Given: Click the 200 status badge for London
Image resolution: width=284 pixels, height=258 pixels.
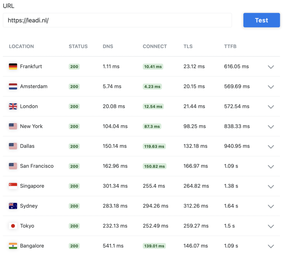Looking at the screenshot, I should point(74,106).
